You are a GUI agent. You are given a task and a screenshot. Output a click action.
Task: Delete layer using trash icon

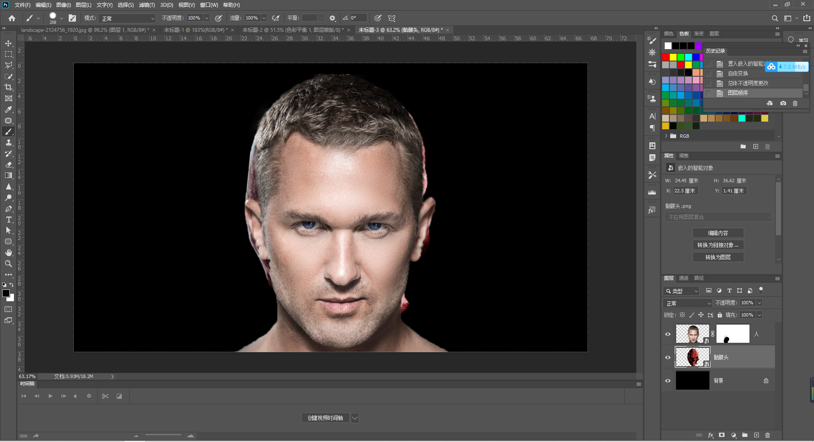[767, 435]
